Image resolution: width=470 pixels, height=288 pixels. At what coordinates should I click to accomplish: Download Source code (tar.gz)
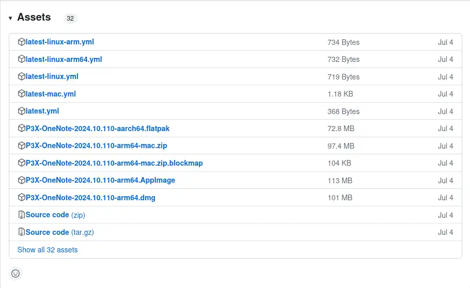pos(59,232)
